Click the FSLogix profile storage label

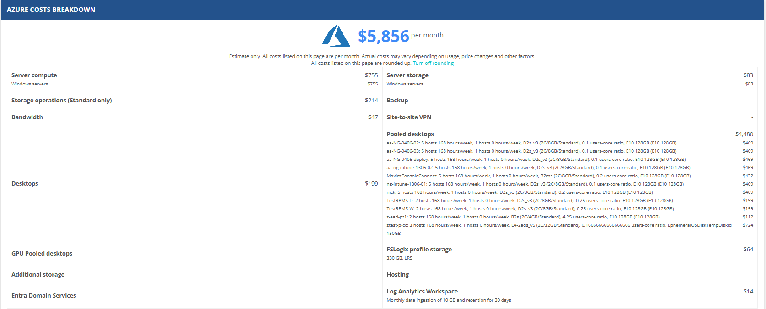coord(419,249)
